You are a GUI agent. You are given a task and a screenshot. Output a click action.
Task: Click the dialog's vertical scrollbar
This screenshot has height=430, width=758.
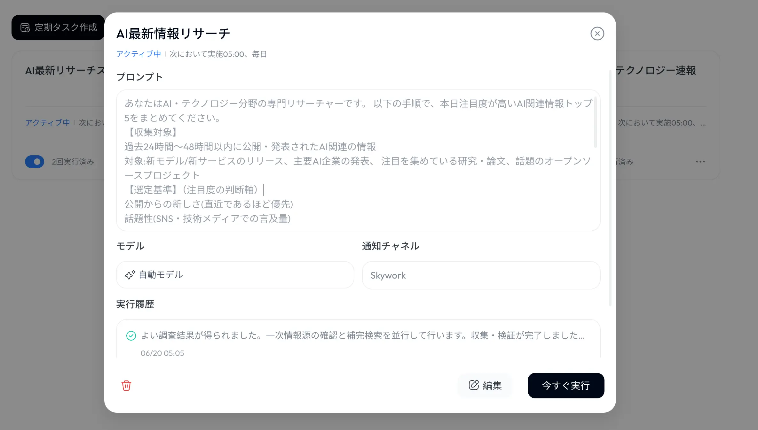(x=610, y=188)
